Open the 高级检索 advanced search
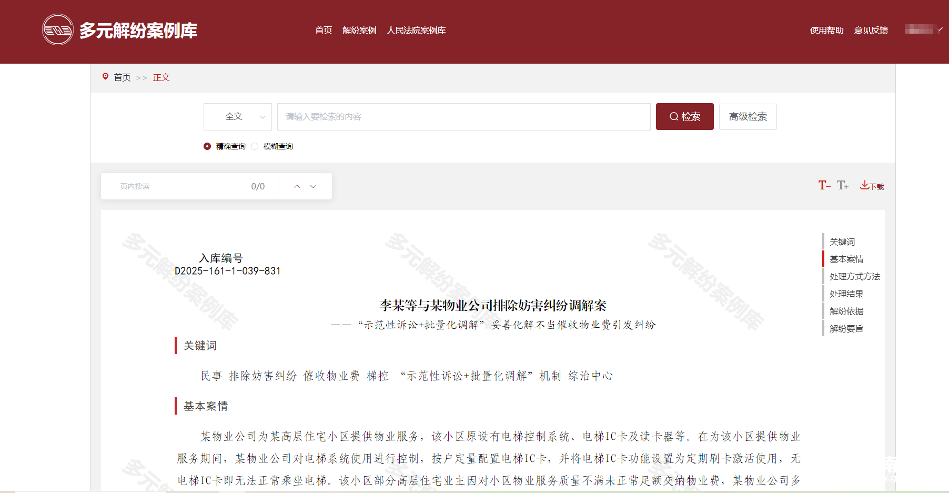Screen dimensions: 949x493 click(748, 117)
